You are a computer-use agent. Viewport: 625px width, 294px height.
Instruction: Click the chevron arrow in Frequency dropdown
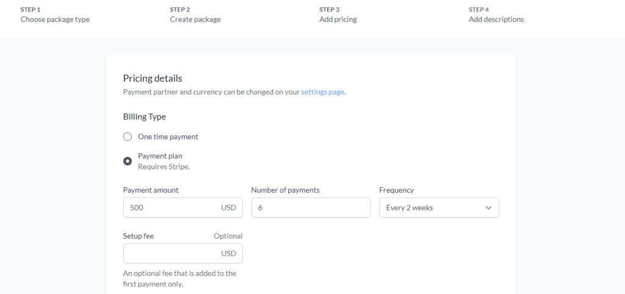pos(489,208)
